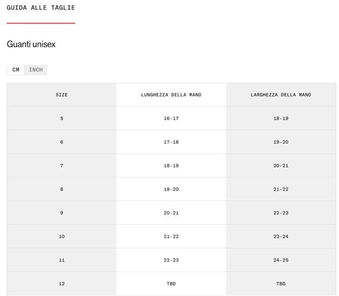
Task: Click the Larghezza della mano column header
Action: click(281, 95)
